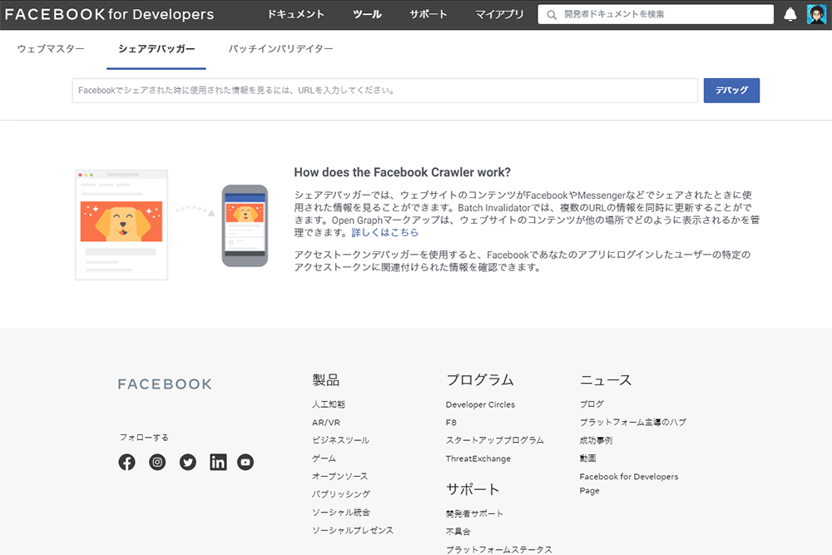
Task: Open the マイアプリ menu
Action: pyautogui.click(x=499, y=14)
